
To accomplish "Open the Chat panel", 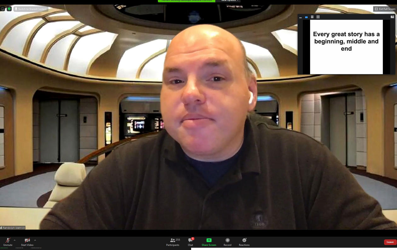I will [190, 242].
